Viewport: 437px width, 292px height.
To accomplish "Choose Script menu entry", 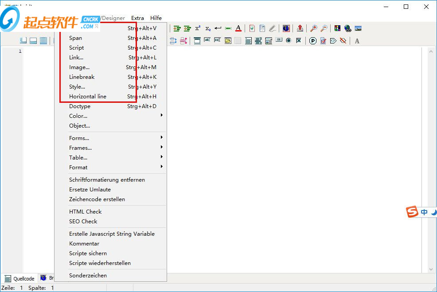I will pyautogui.click(x=111, y=48).
